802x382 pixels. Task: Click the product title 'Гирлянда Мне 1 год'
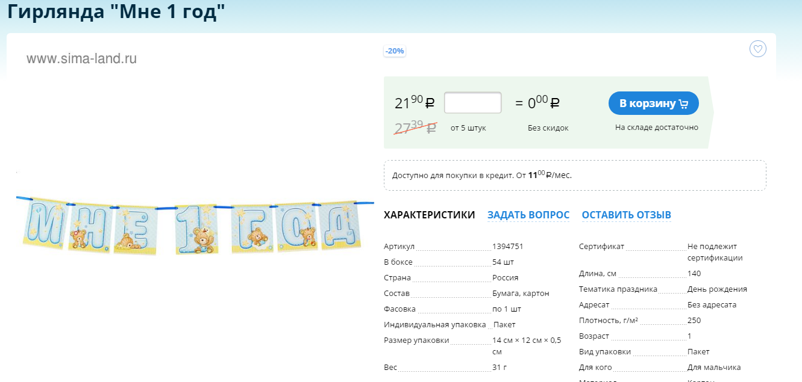pos(120,12)
